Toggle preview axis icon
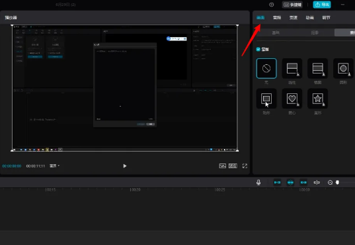This screenshot has width=355, height=245. click(x=317, y=182)
